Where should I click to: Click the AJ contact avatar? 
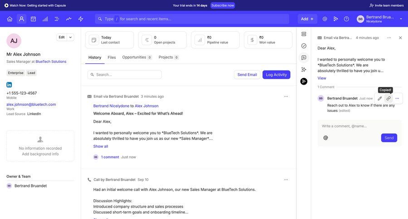click(14, 41)
